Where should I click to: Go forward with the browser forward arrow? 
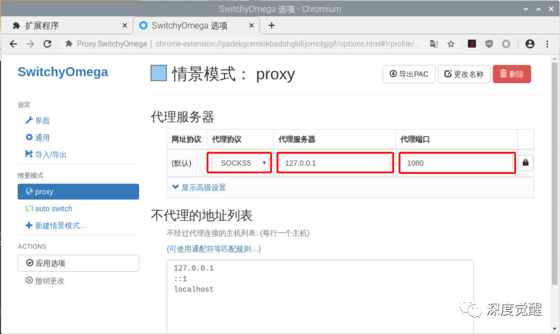point(31,44)
